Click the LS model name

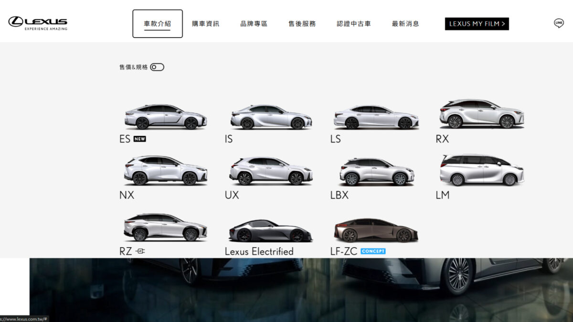(336, 139)
